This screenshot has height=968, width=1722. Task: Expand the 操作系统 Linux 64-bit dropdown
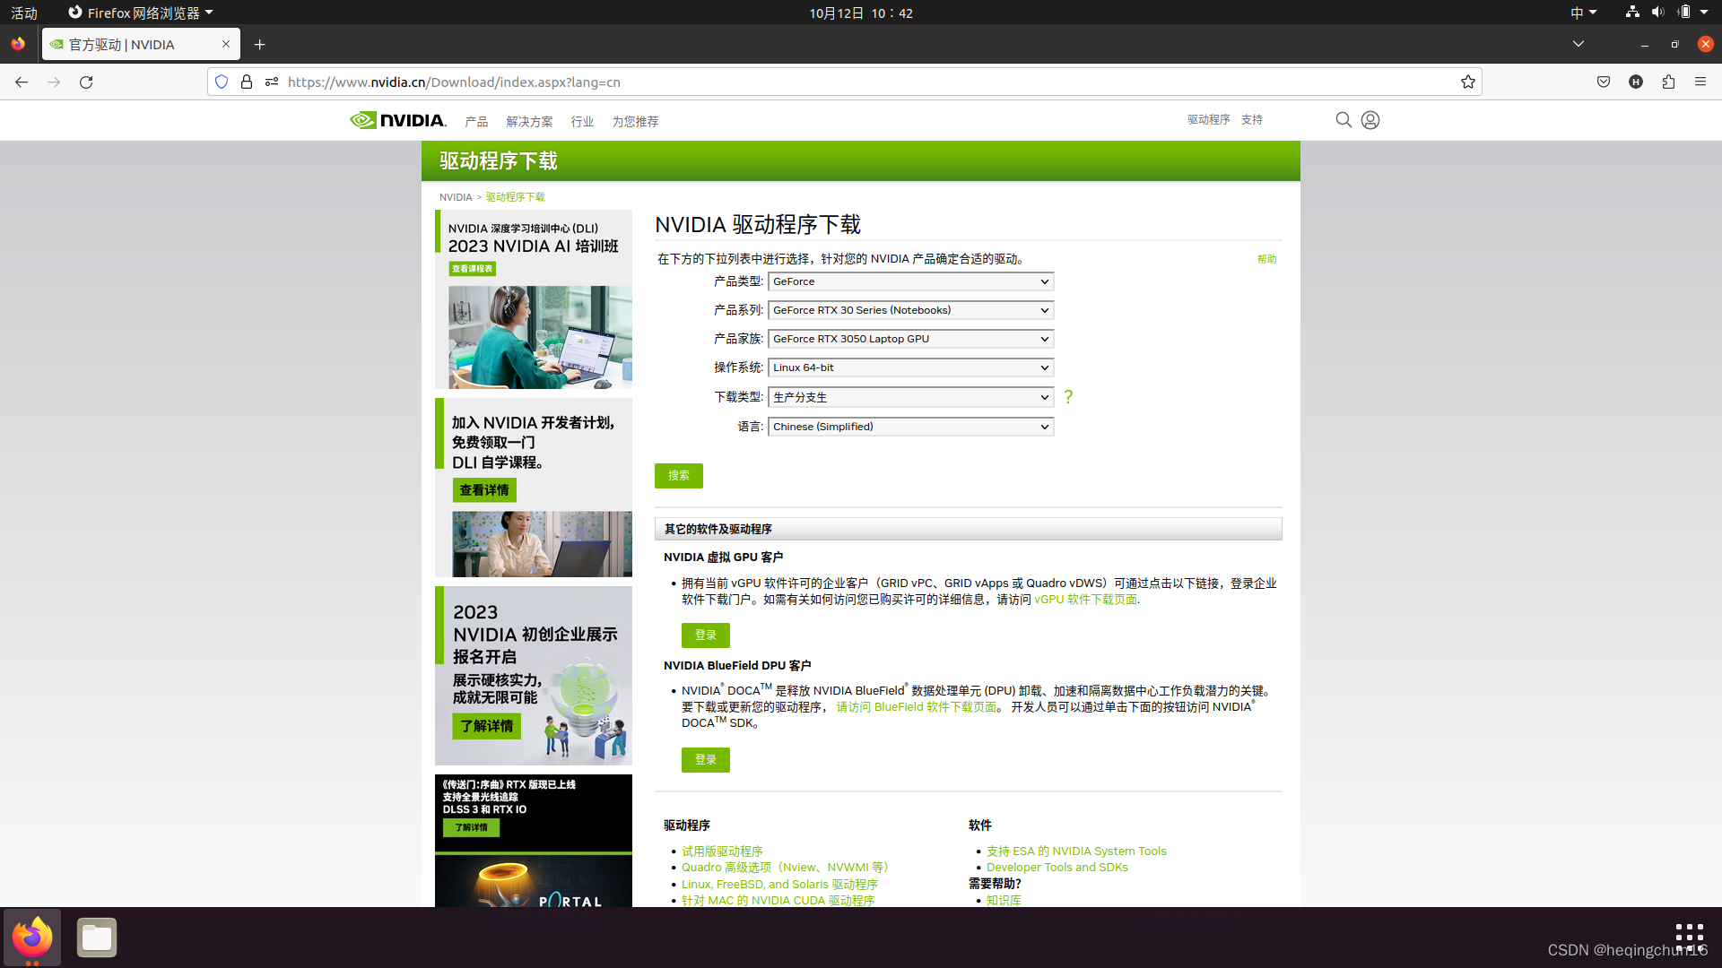(910, 367)
